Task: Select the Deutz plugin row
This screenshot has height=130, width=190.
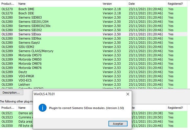Action: [94, 72]
